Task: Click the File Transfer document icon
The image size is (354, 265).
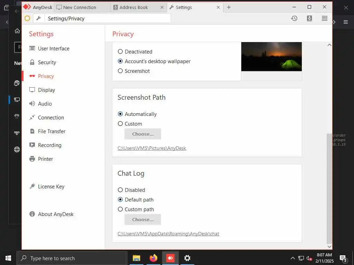Action: coord(32,131)
